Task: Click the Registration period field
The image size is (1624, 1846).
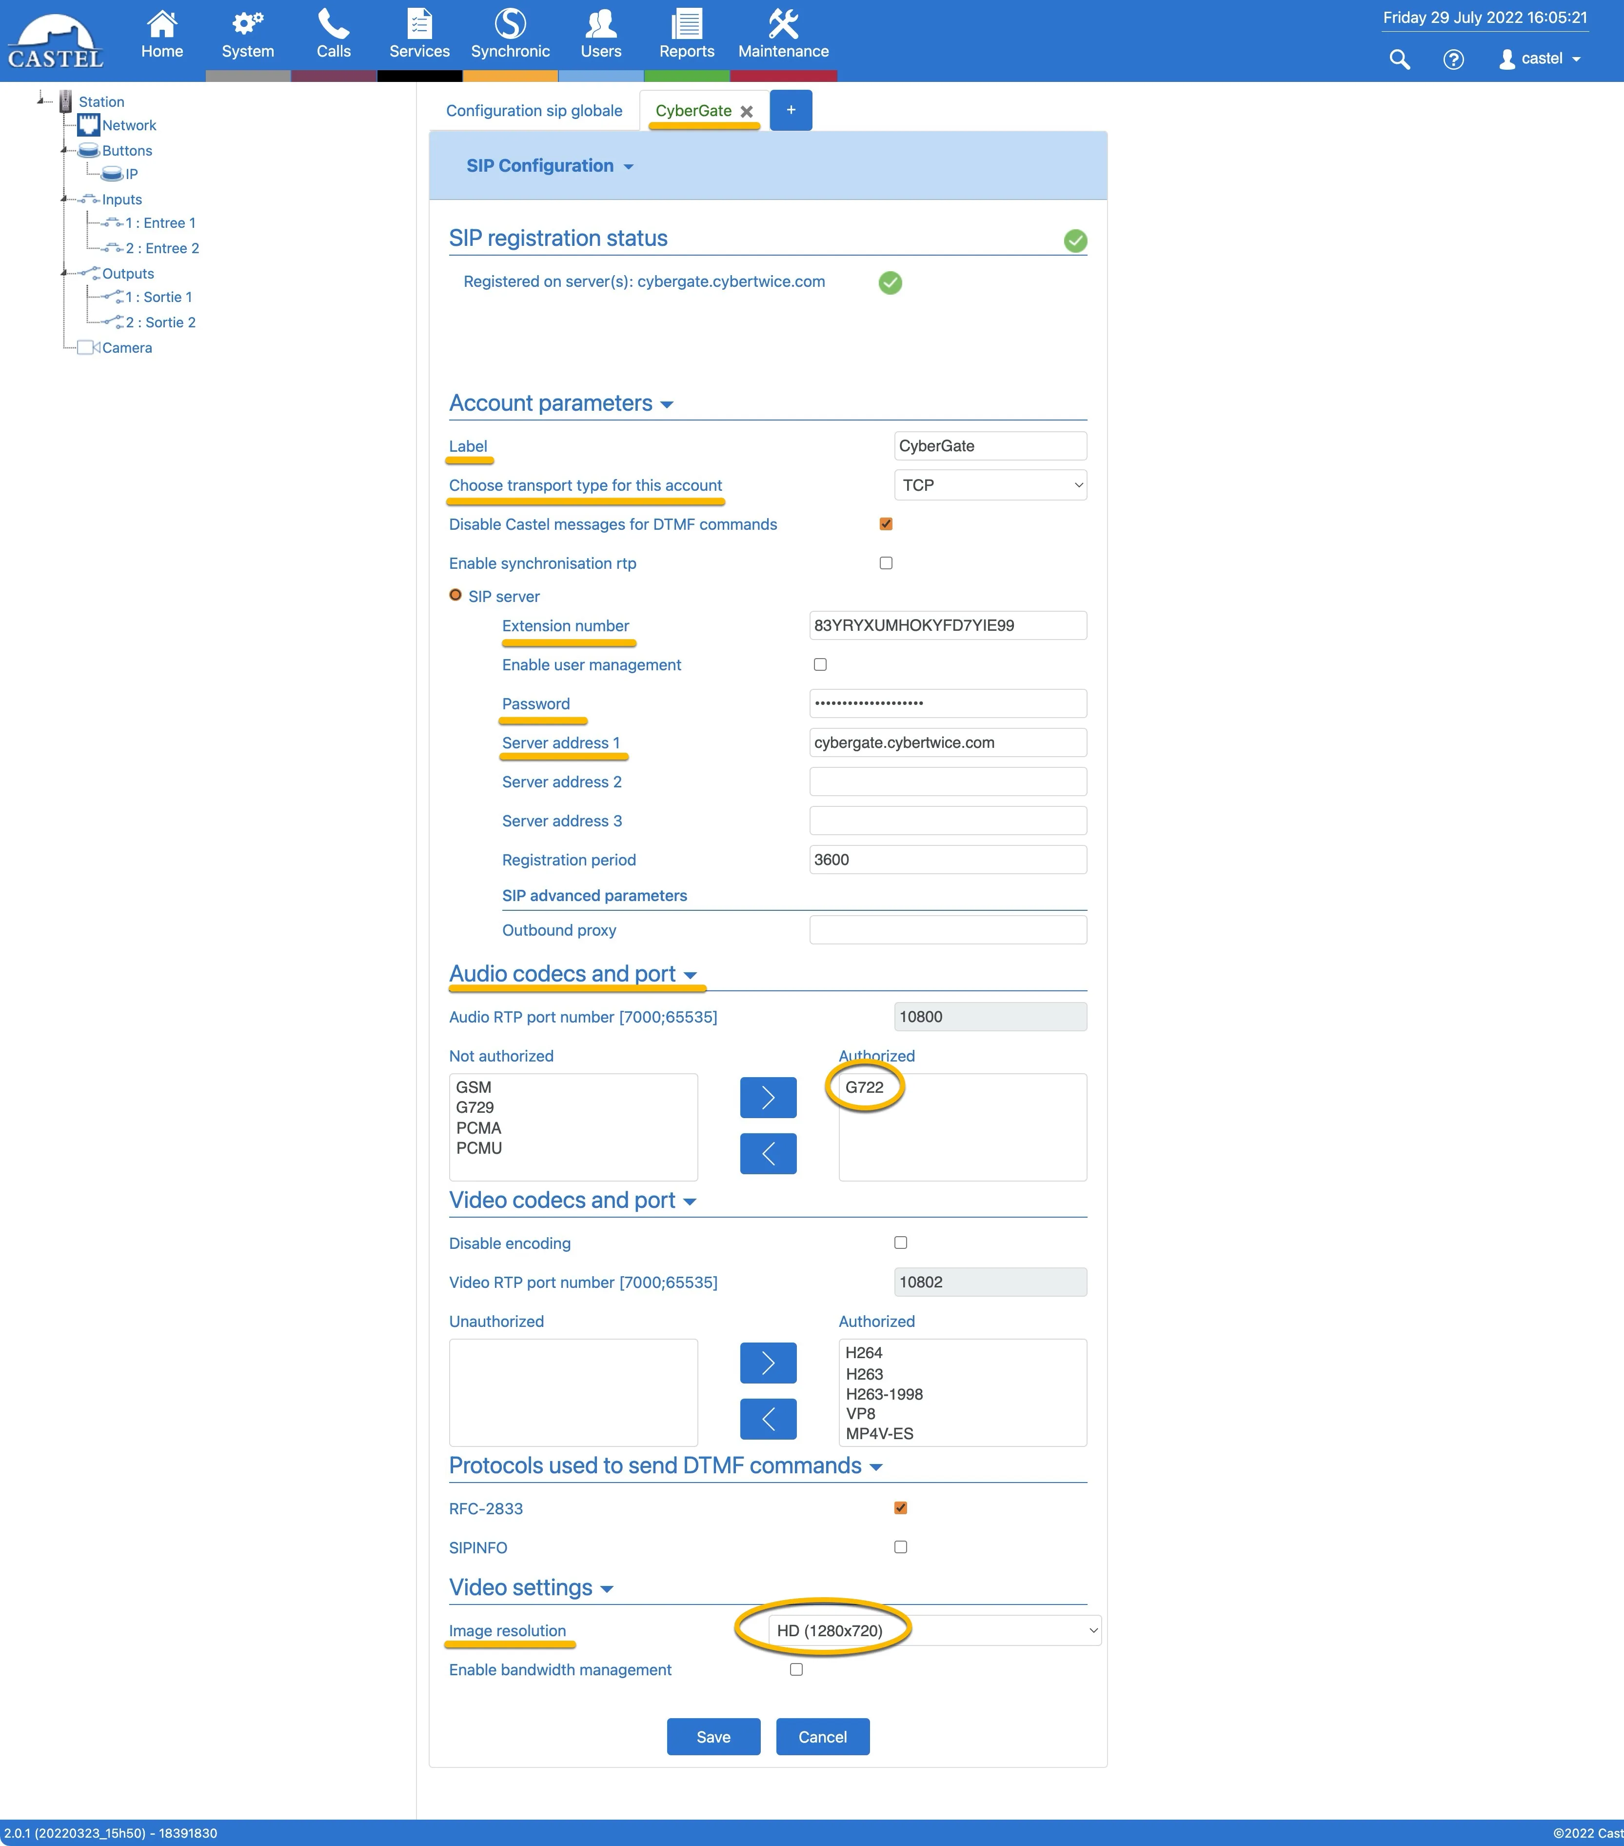Action: (948, 860)
